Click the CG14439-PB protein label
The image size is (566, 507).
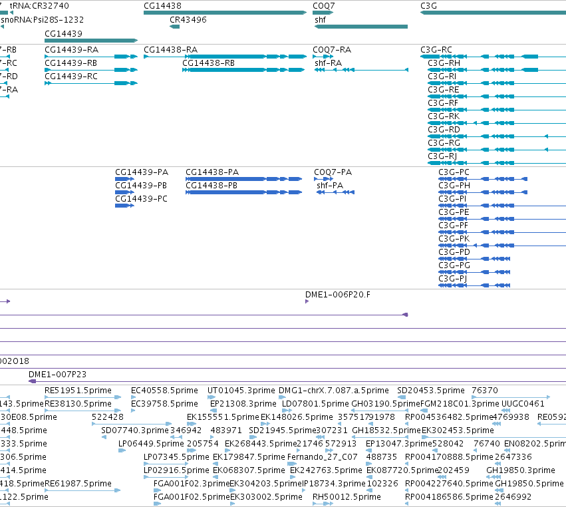[141, 185]
